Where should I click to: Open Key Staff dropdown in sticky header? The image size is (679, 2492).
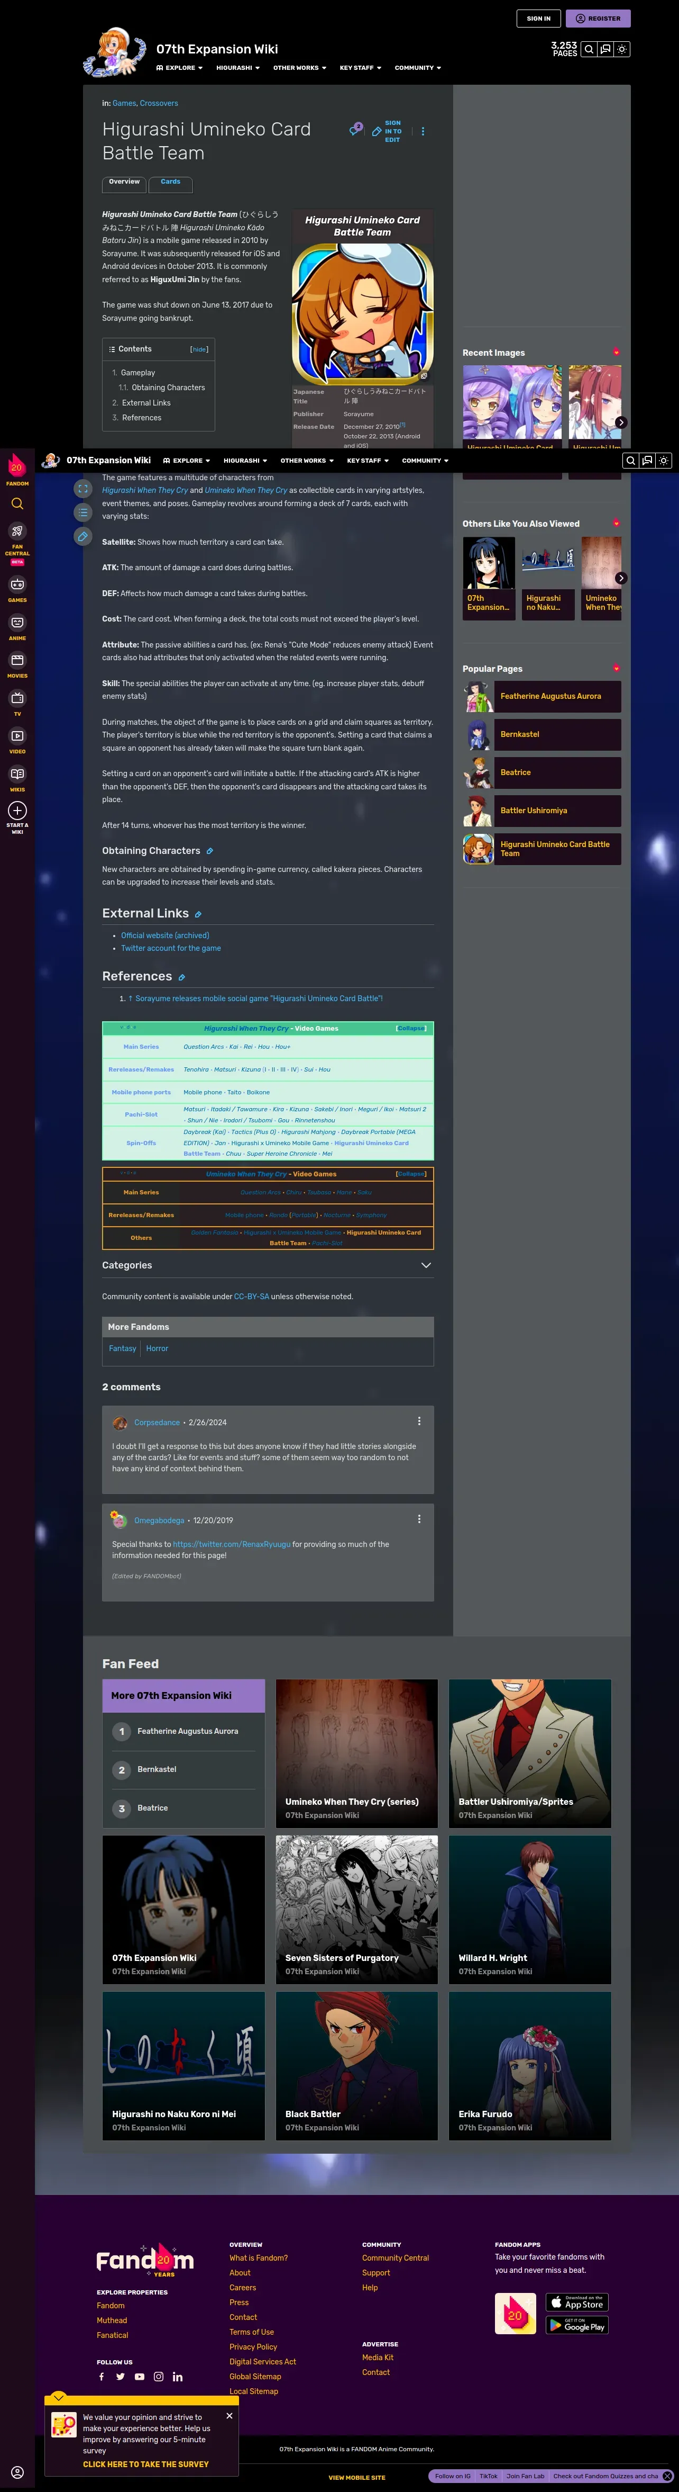click(368, 461)
